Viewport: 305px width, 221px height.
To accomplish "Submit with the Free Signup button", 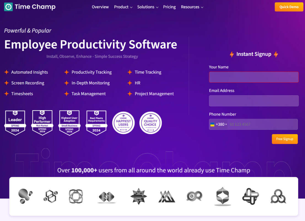I will (285, 139).
